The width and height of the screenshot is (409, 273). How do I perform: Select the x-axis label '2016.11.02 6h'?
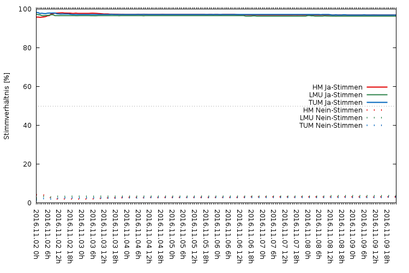47,234
